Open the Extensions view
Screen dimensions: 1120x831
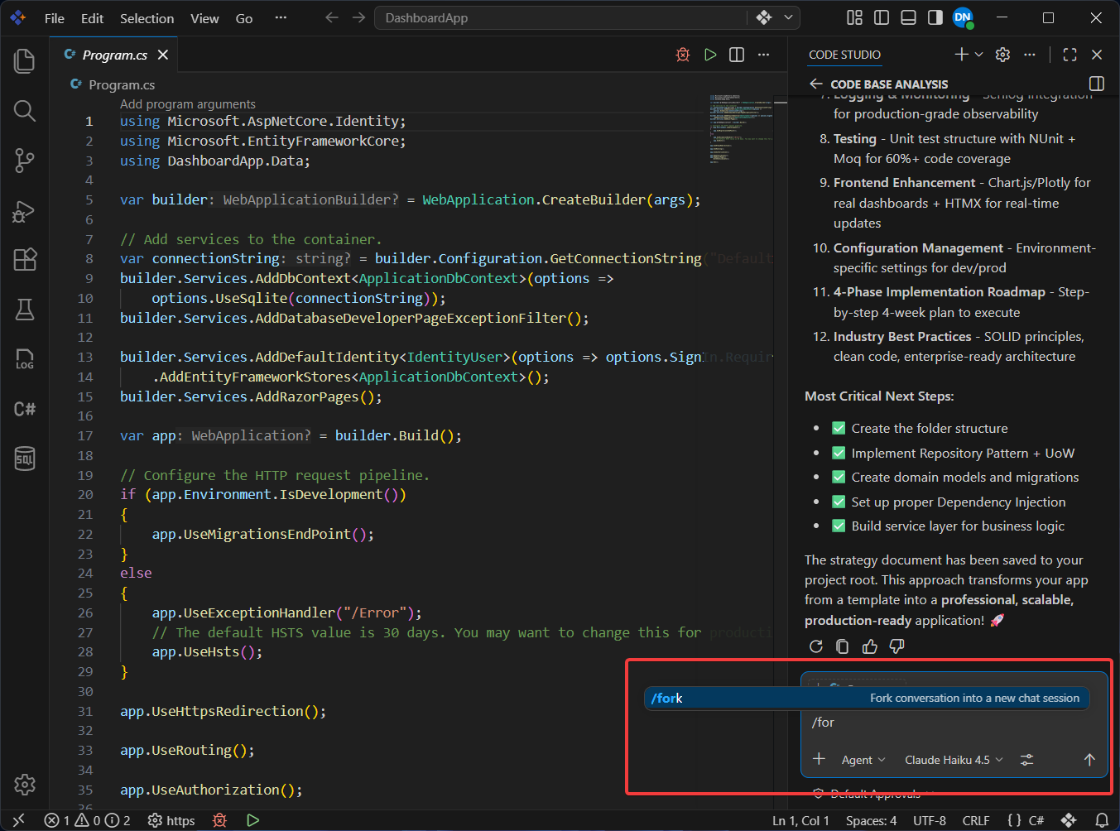[x=25, y=260]
